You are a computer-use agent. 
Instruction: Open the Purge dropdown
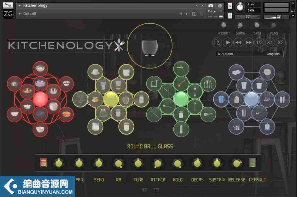[221, 11]
